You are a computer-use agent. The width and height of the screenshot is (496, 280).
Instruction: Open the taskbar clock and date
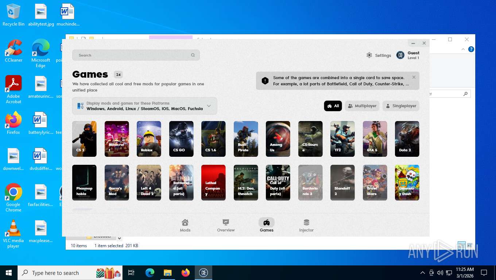click(x=465, y=273)
